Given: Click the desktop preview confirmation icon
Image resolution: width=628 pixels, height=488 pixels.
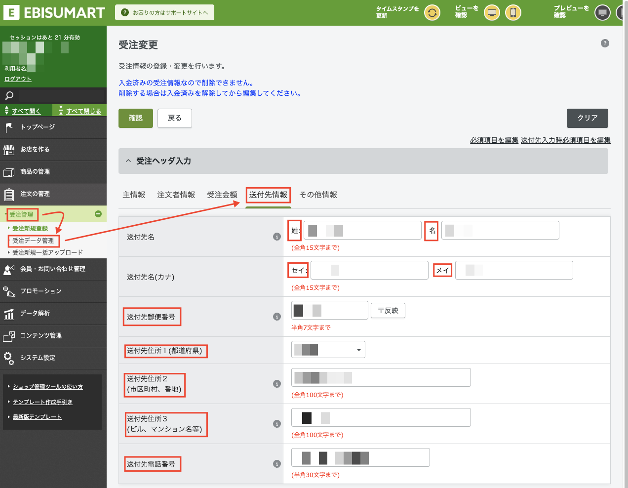Looking at the screenshot, I should (x=602, y=13).
